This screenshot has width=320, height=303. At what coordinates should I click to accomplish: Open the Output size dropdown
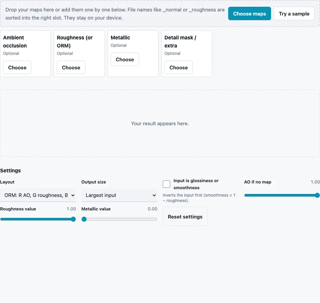pyautogui.click(x=119, y=195)
